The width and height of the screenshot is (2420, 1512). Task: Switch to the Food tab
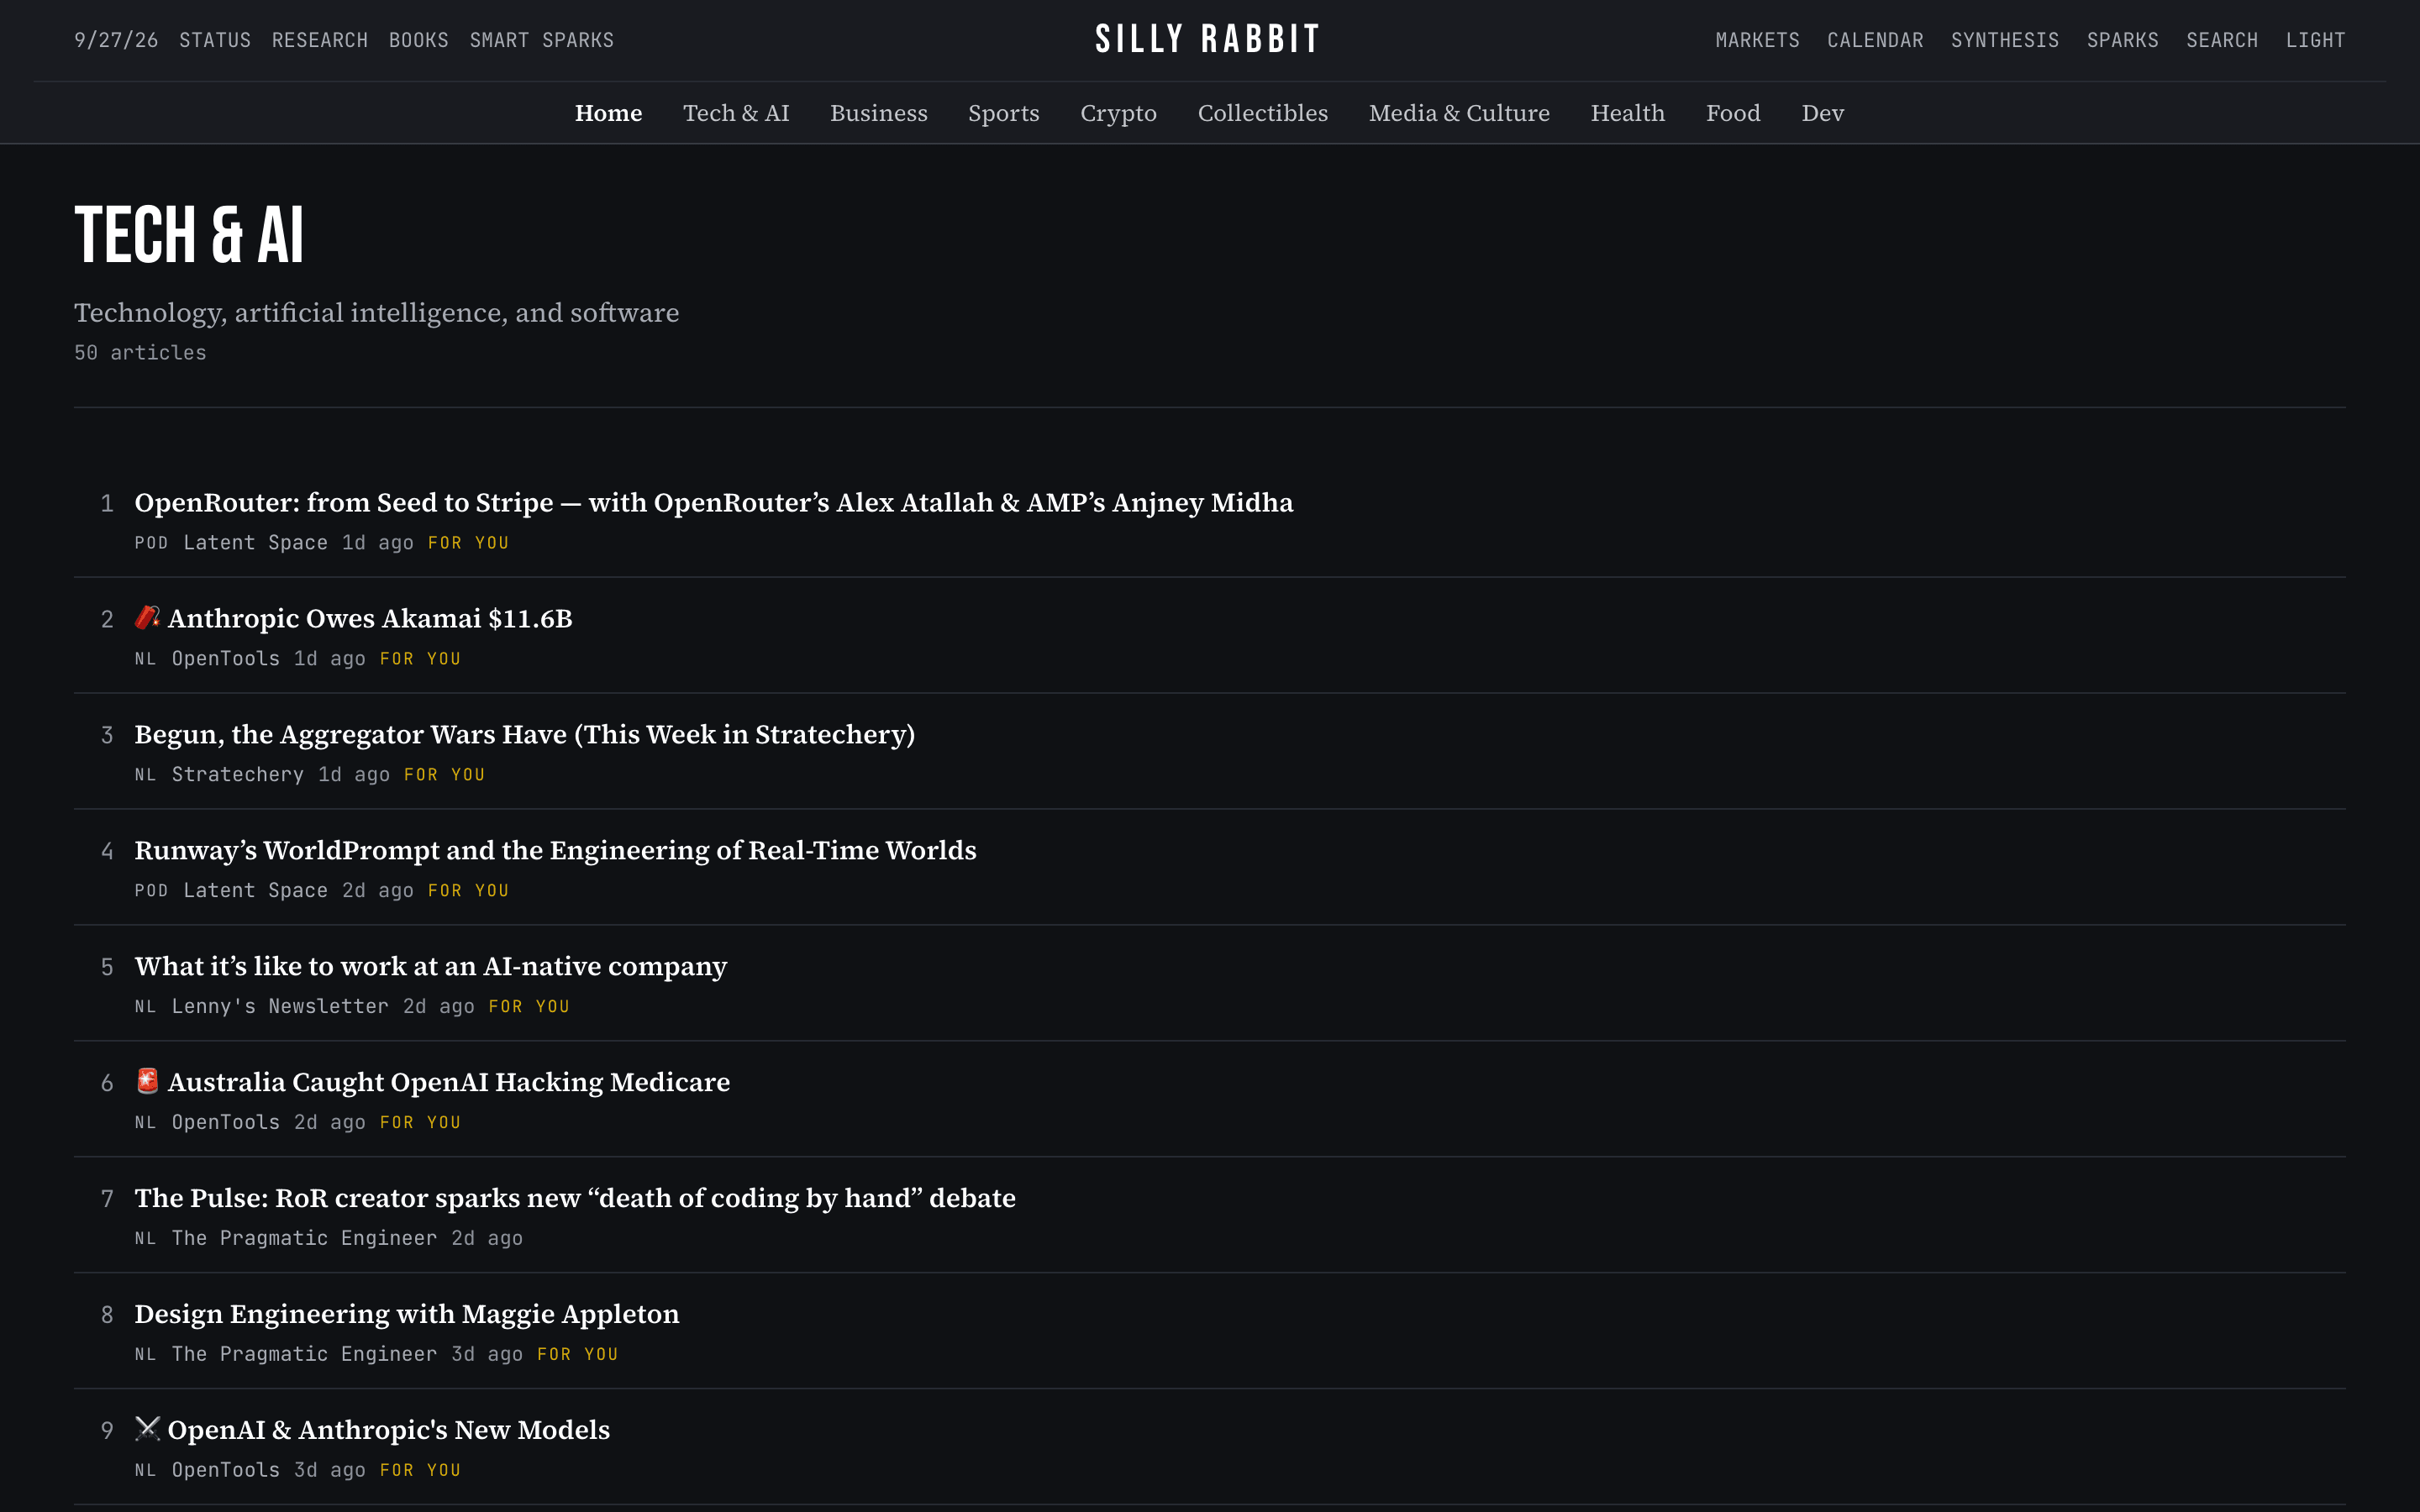(1733, 113)
